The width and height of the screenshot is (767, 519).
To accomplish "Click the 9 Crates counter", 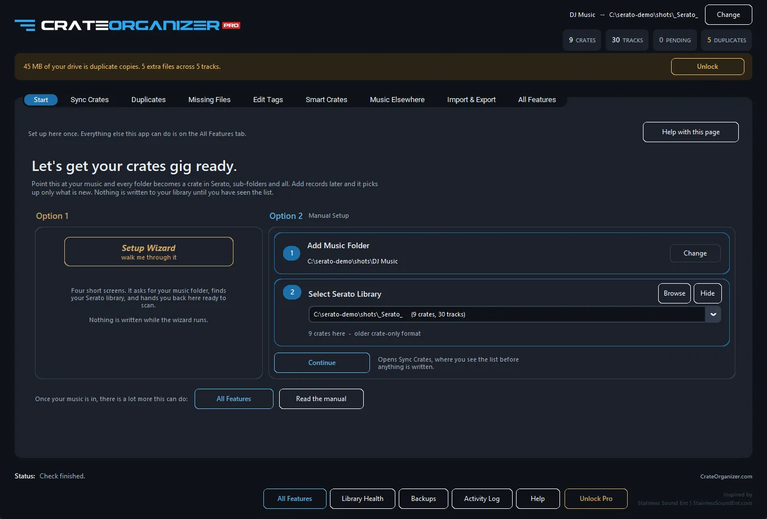I will 582,40.
